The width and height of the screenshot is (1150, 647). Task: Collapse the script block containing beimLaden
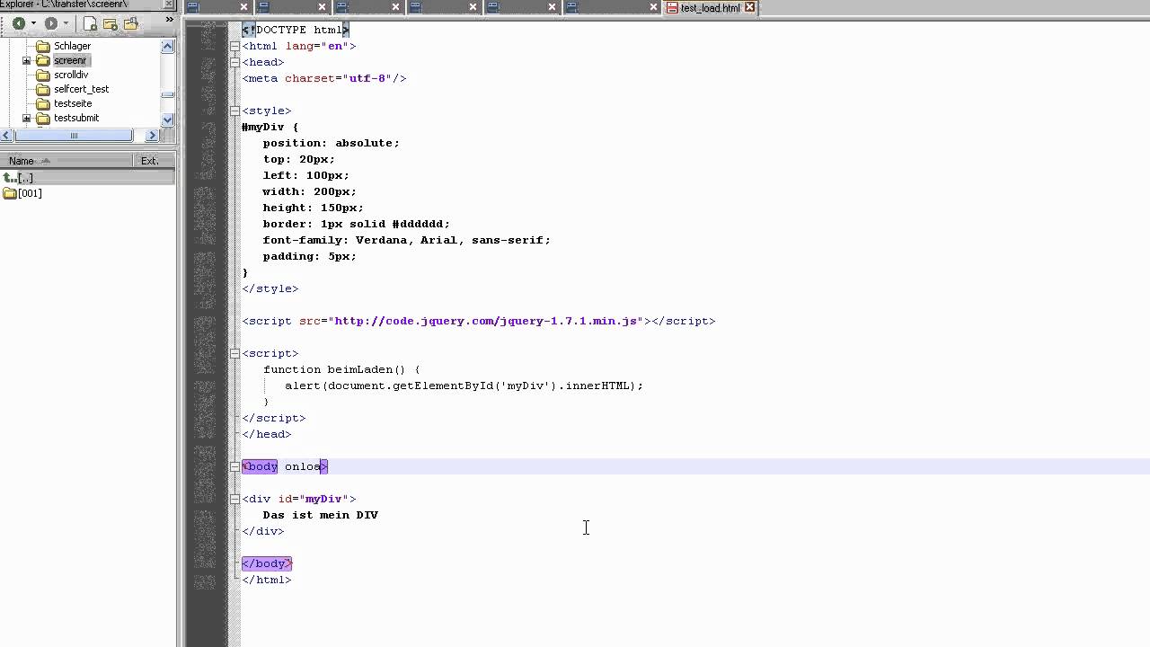(234, 353)
